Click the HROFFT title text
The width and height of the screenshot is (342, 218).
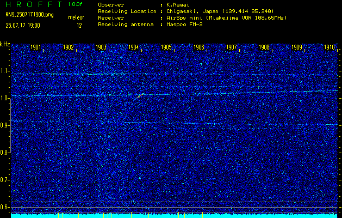[x=34, y=4]
